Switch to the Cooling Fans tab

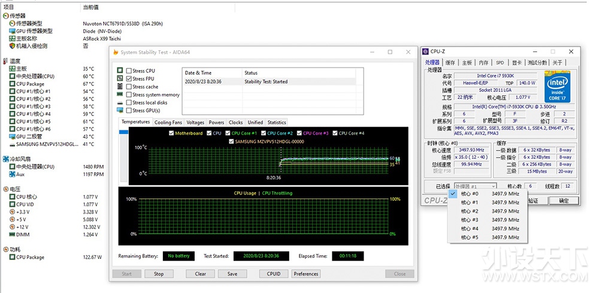coord(168,123)
